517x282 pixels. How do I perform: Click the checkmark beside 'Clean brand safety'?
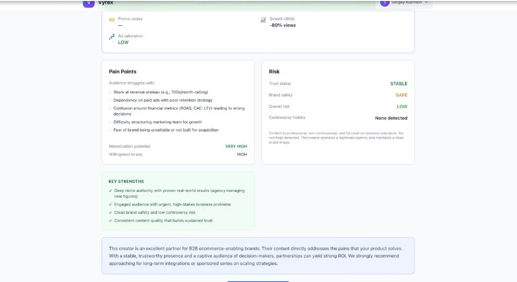[x=111, y=213]
